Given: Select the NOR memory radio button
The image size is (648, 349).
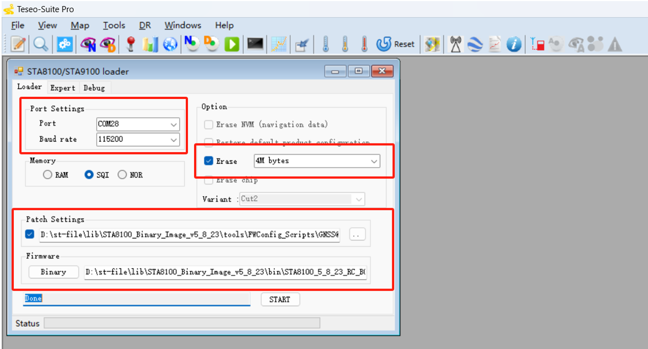Looking at the screenshot, I should (122, 175).
